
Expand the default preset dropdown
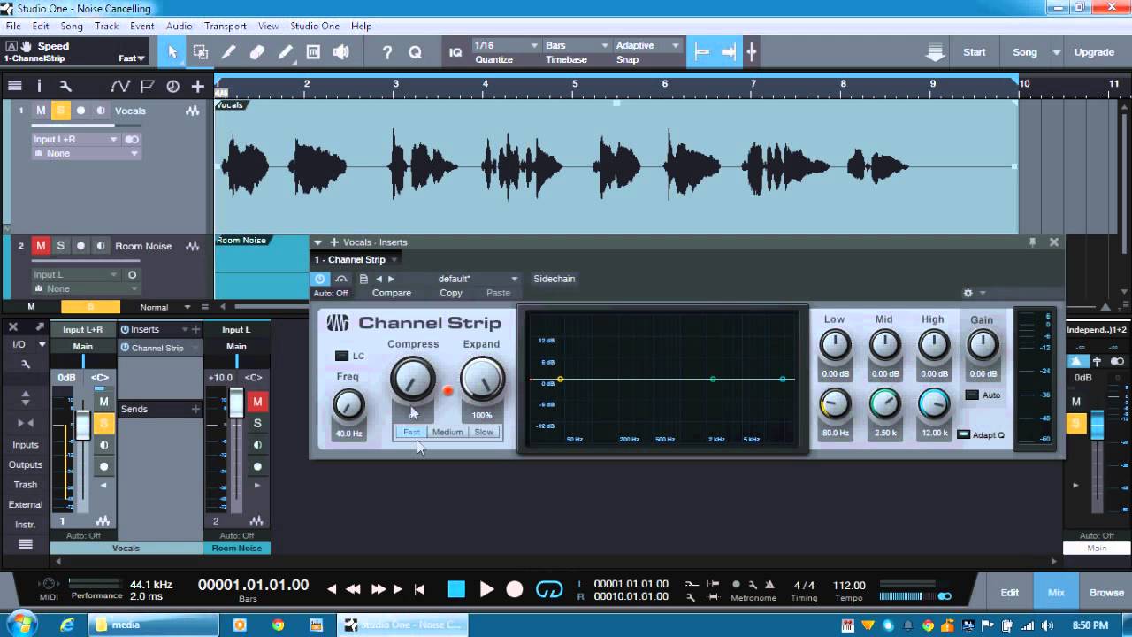point(514,279)
